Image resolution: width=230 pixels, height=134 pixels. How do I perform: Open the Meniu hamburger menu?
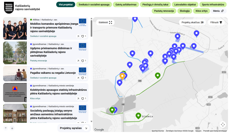pos(218,11)
